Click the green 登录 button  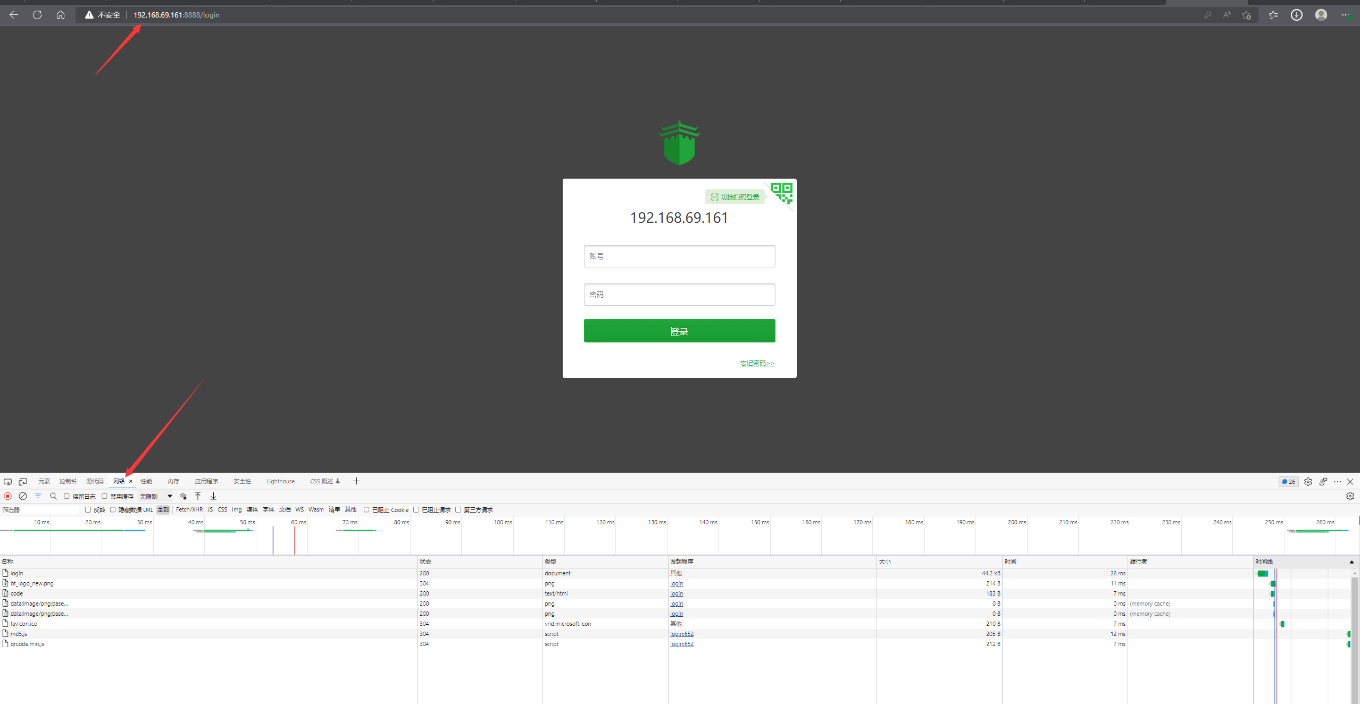coord(679,331)
